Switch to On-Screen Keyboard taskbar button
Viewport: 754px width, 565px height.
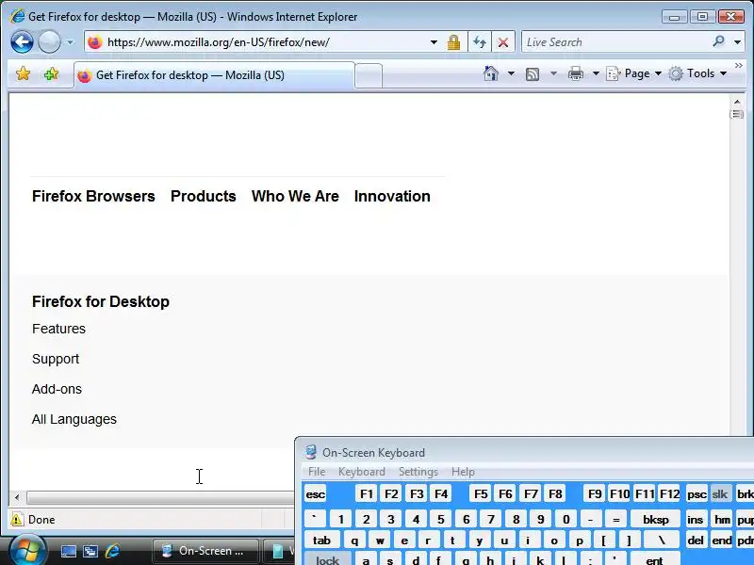[205, 551]
